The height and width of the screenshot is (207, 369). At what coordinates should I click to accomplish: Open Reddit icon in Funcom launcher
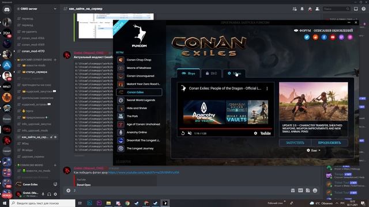coord(315,37)
